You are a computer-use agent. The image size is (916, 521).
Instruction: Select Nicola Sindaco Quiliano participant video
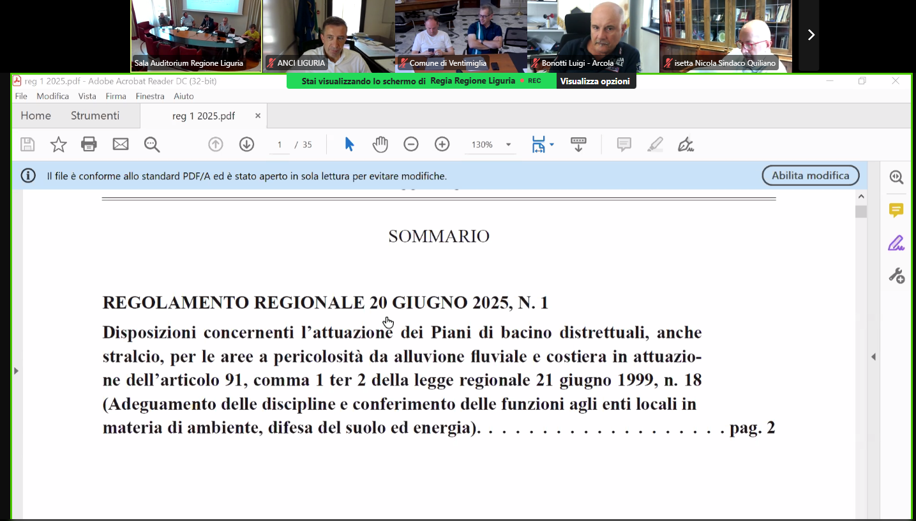[726, 36]
